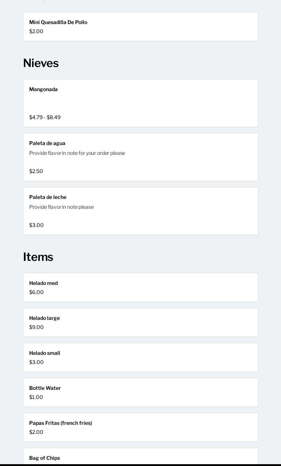Click Paleta de agua's flavor note description
Screen dimensions: 281x466
(77, 153)
